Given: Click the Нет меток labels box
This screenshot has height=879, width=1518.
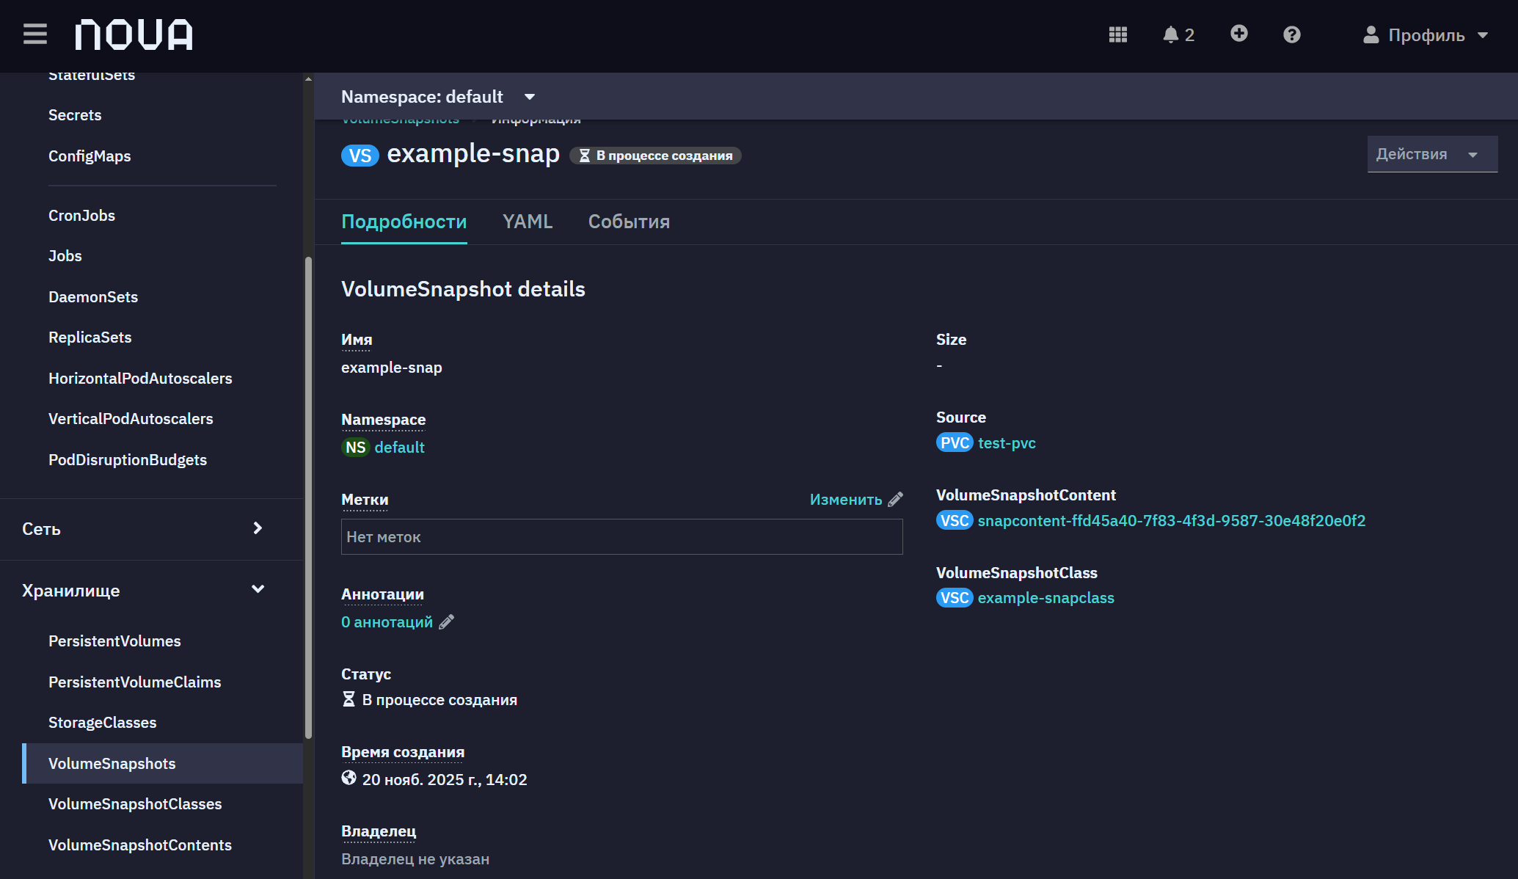Looking at the screenshot, I should (x=621, y=537).
